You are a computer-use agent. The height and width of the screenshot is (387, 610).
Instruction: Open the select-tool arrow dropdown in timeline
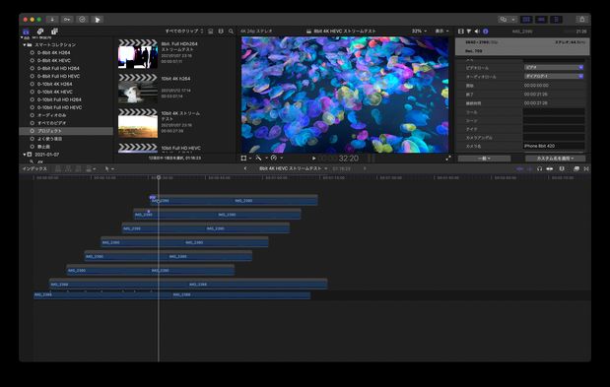click(x=109, y=168)
